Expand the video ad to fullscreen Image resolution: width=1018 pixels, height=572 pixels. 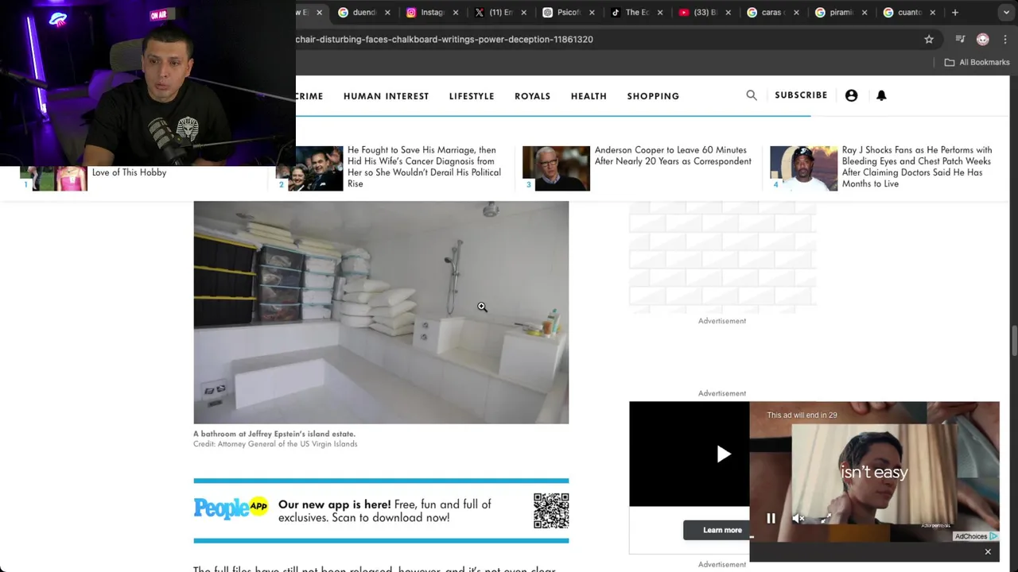click(x=826, y=519)
